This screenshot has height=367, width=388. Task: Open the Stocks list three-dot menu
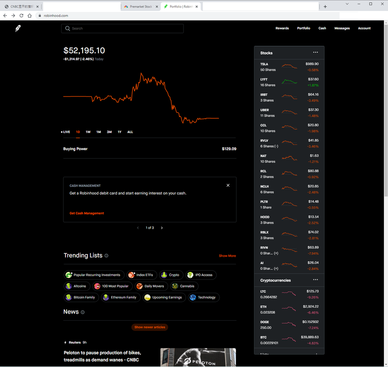click(315, 52)
